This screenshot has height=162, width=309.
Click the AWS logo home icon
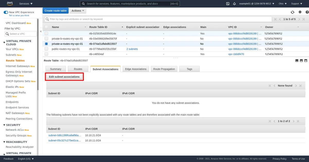10,4
